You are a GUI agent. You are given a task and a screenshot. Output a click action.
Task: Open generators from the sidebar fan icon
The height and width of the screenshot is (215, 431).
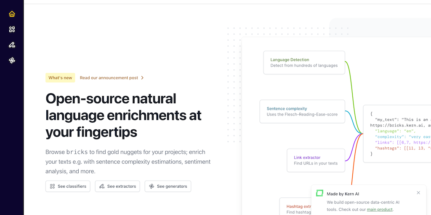click(12, 60)
